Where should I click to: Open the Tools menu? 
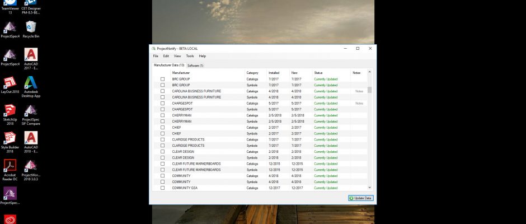point(190,56)
